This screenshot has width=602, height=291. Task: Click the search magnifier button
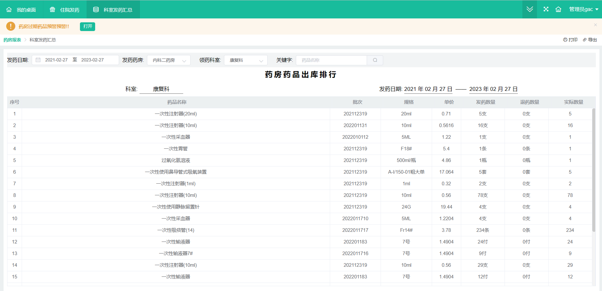(375, 60)
